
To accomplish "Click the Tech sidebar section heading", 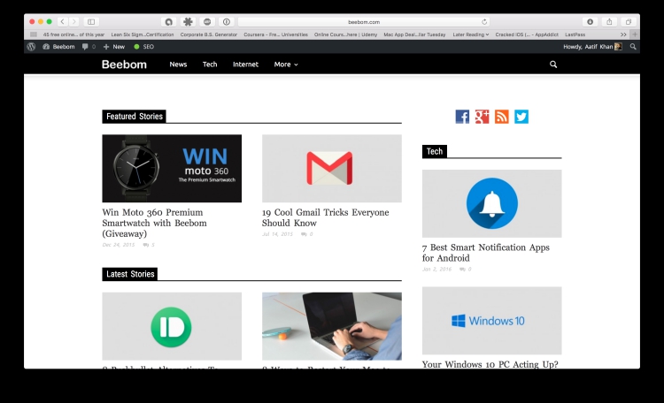I will pyautogui.click(x=435, y=151).
